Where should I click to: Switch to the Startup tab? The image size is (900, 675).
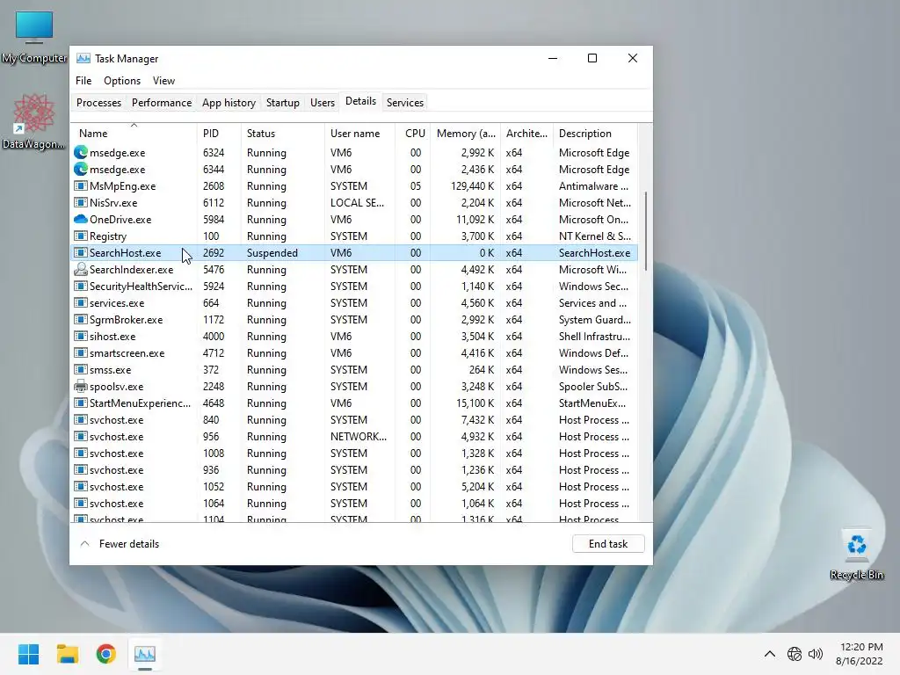tap(283, 103)
